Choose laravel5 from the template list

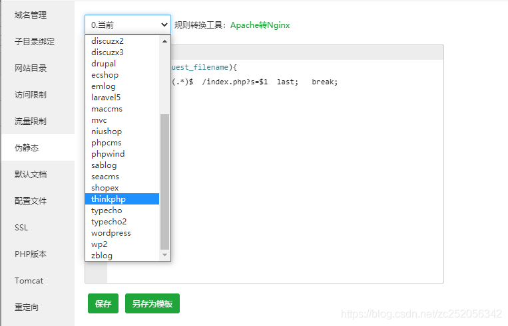coord(122,98)
